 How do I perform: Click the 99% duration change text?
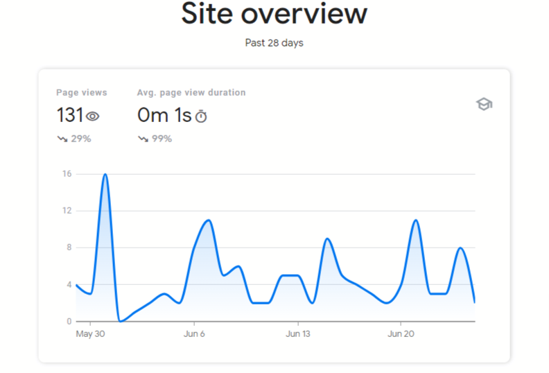pyautogui.click(x=162, y=139)
